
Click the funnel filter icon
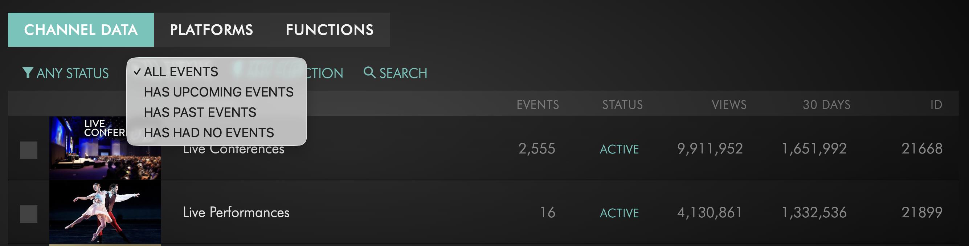28,73
